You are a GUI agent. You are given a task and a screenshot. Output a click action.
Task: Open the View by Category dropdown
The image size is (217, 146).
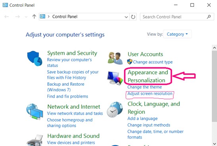(x=177, y=34)
